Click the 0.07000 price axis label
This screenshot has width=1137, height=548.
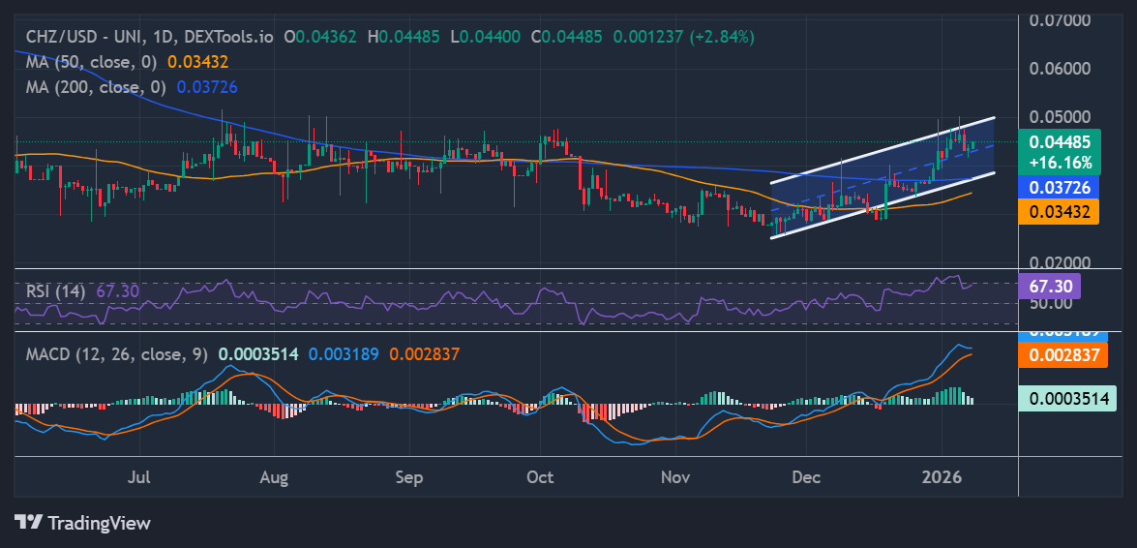pyautogui.click(x=1062, y=20)
